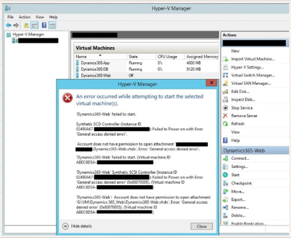Click the Back arrow in toolbar
This screenshot has height=238, width=291.
[9, 25]
